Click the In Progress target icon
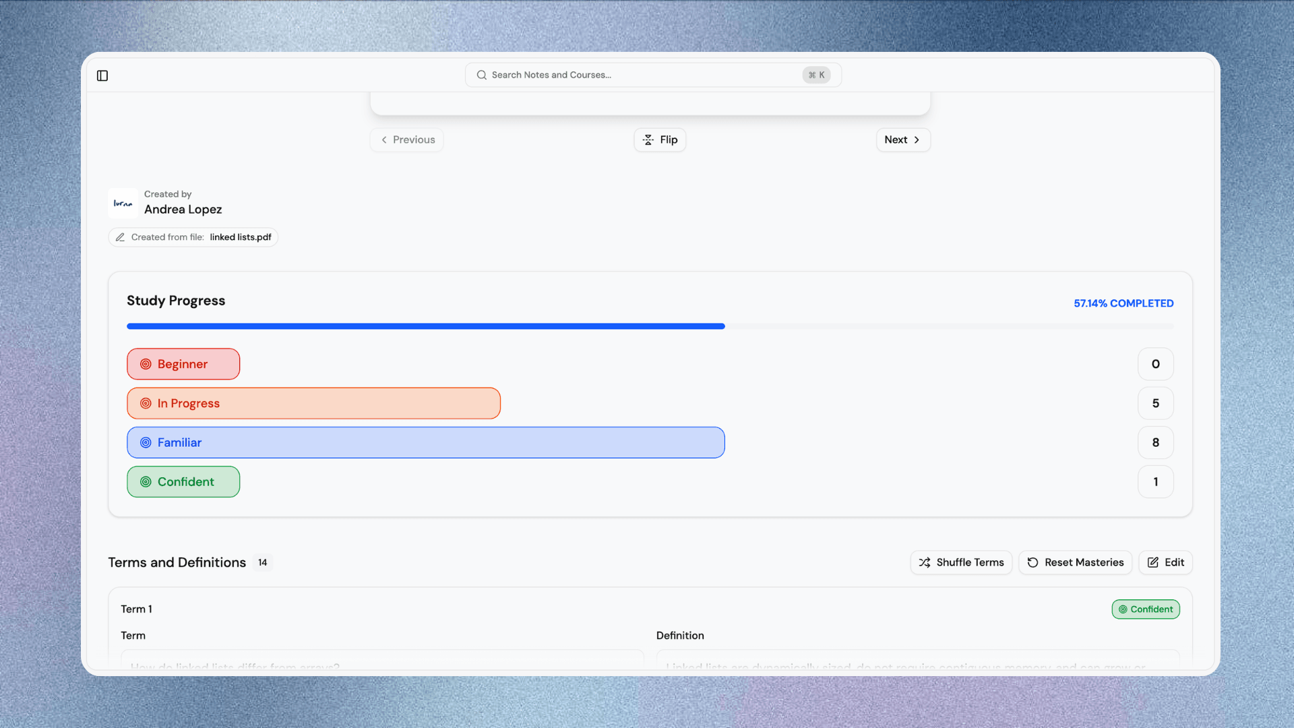 (x=146, y=403)
